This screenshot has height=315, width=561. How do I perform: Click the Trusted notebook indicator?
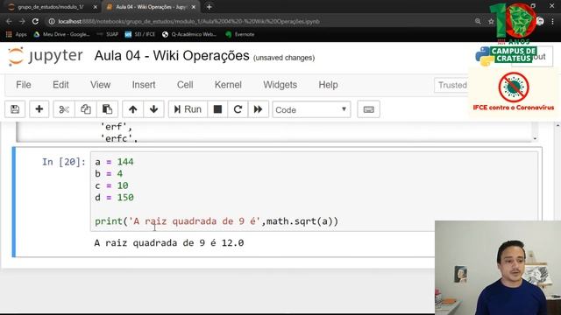[x=452, y=86]
